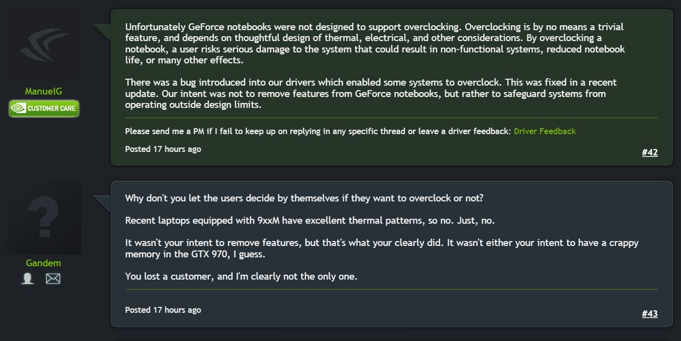Click the Posted timestamp on post #42

162,149
